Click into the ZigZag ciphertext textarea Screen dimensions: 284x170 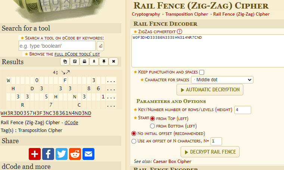coord(208,51)
